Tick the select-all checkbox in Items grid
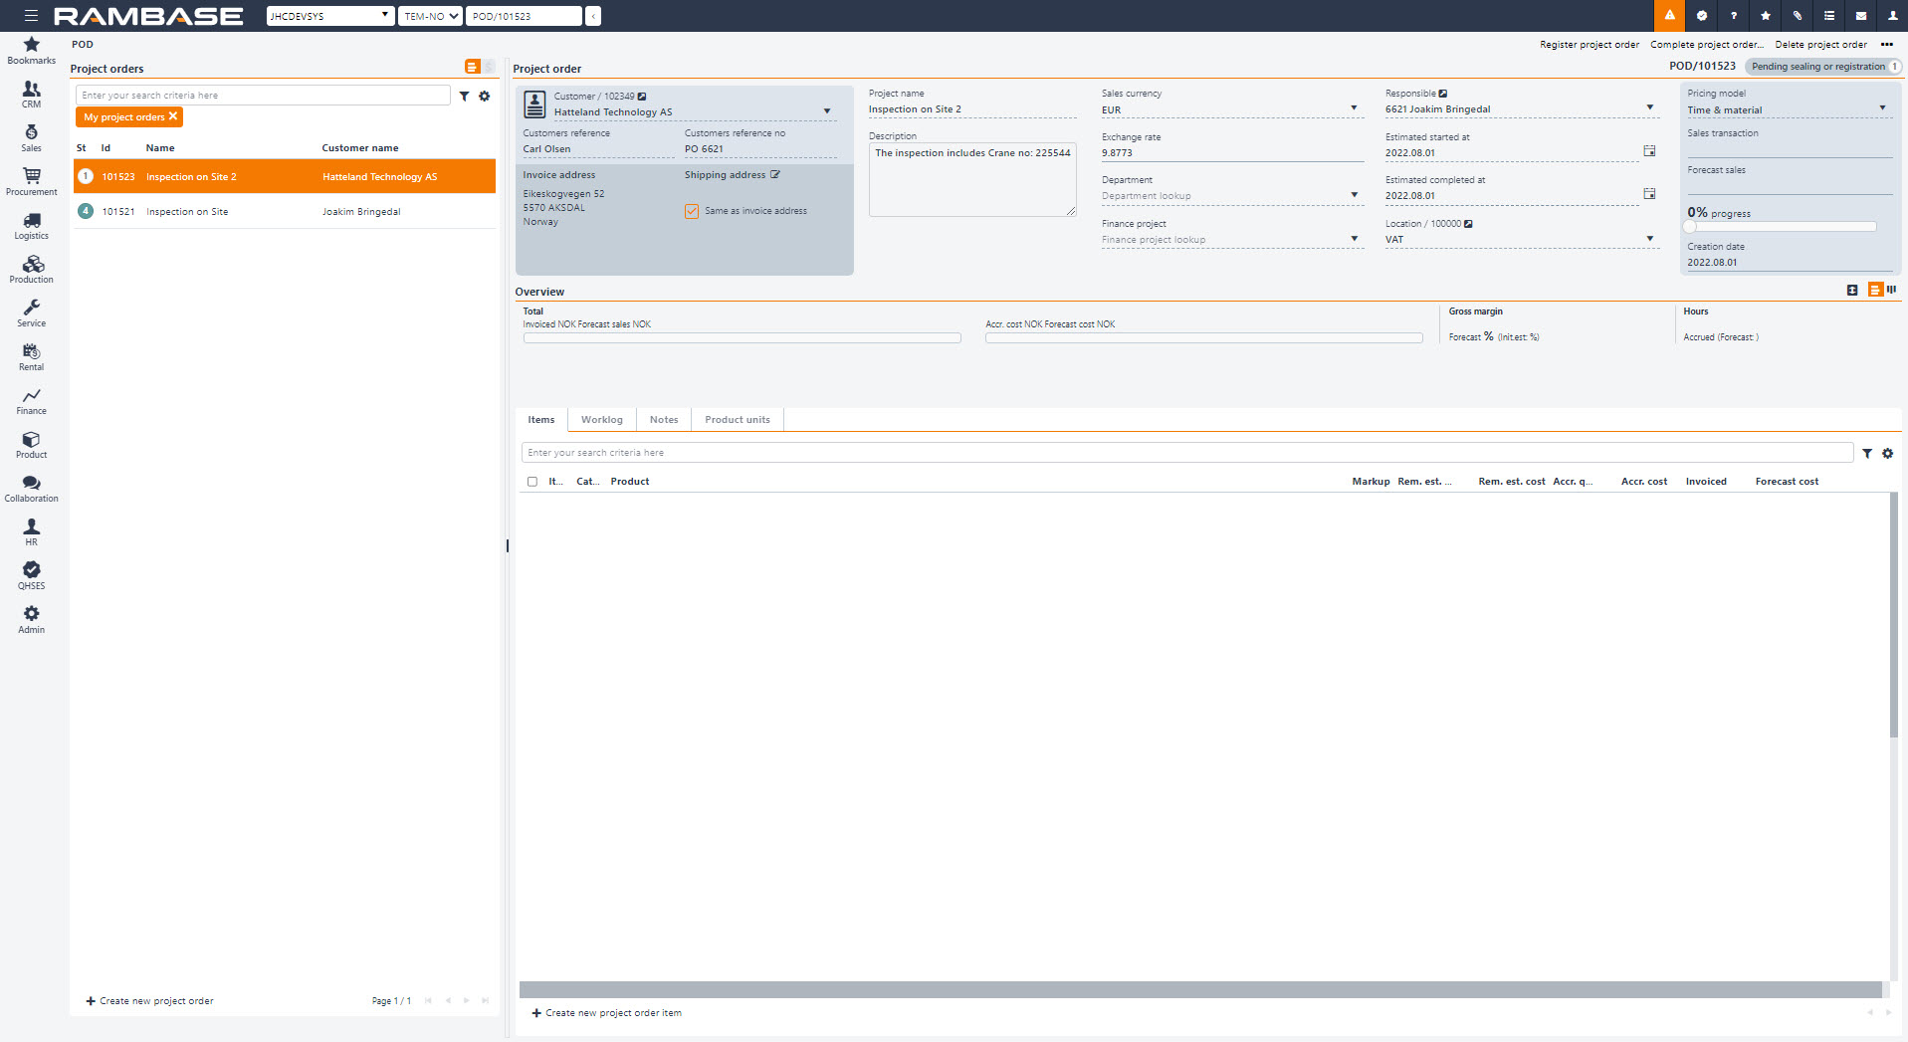Viewport: 1908px width, 1042px height. point(532,482)
